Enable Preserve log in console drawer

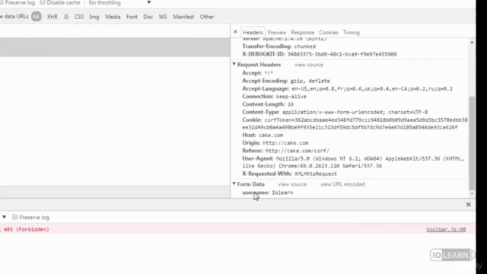coord(15,217)
